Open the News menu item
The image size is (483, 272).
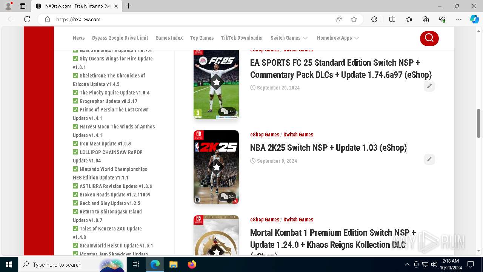78,38
